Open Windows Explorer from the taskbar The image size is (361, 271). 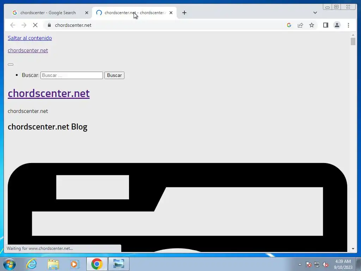pos(53,264)
